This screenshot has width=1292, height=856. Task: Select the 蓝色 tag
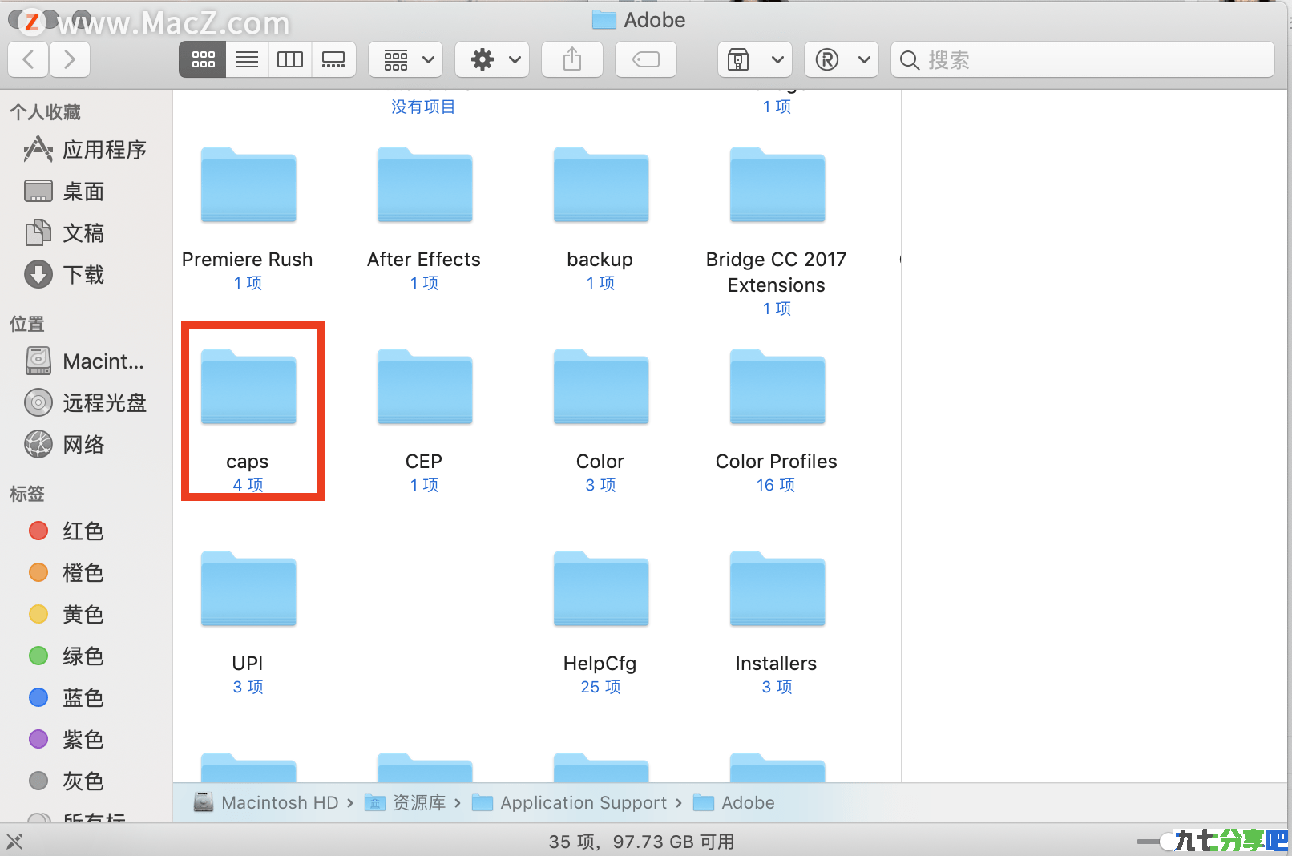[x=67, y=698]
